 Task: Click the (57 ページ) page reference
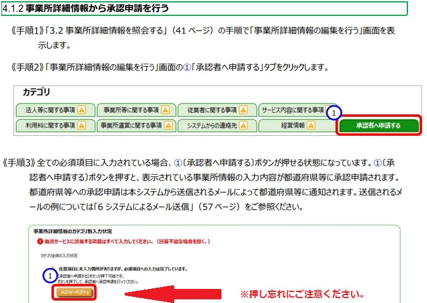click(220, 207)
